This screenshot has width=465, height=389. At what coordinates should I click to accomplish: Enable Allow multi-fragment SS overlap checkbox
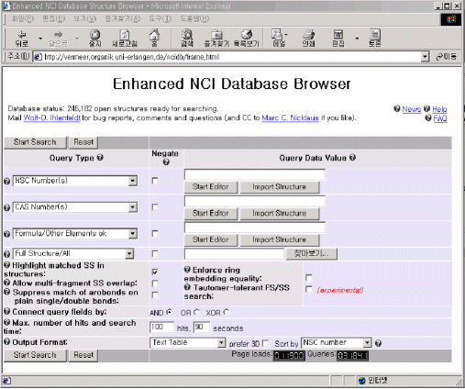(155, 283)
